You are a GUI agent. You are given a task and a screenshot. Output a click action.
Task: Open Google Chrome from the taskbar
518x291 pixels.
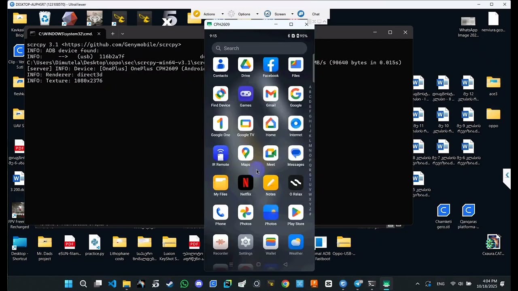click(285, 284)
